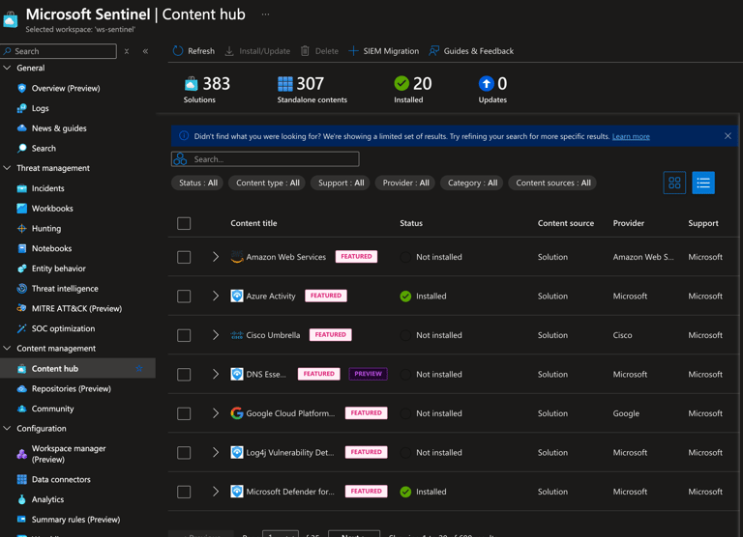
Task: Click the Threat intelligence icon
Action: point(22,289)
